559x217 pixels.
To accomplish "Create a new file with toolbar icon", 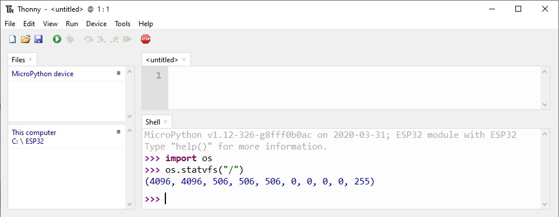I will [x=12, y=39].
